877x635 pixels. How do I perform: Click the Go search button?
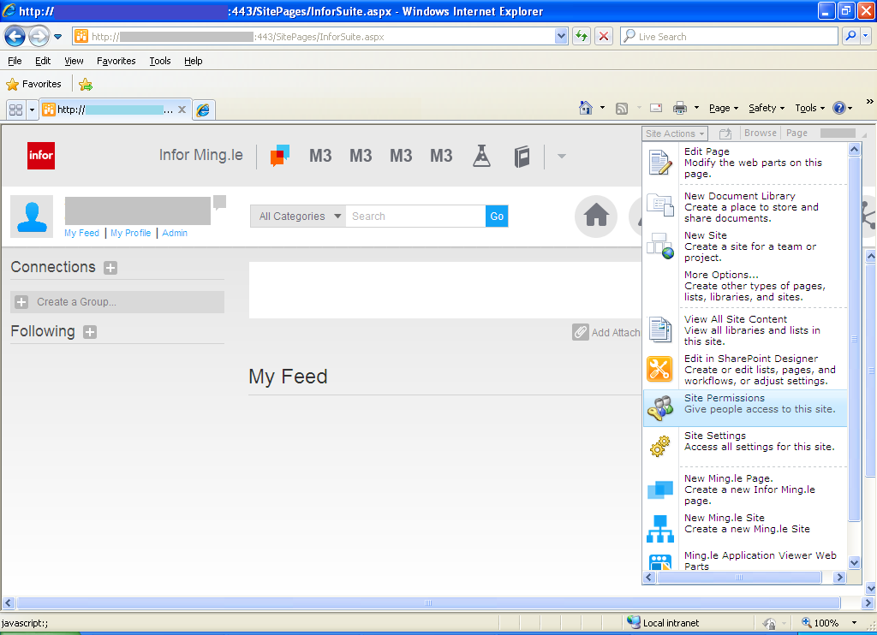497,217
